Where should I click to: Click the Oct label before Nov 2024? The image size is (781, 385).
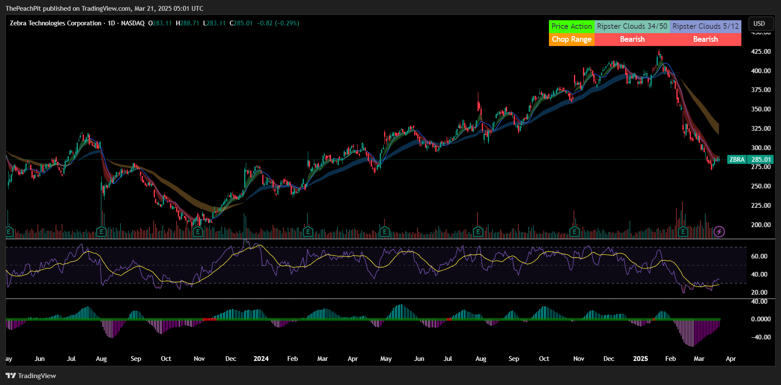[544, 359]
